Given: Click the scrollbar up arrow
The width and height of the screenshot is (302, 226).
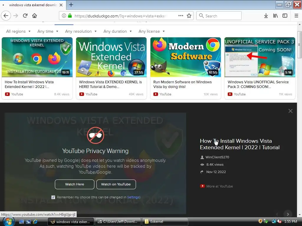Looking at the screenshot, I should click(300, 24).
